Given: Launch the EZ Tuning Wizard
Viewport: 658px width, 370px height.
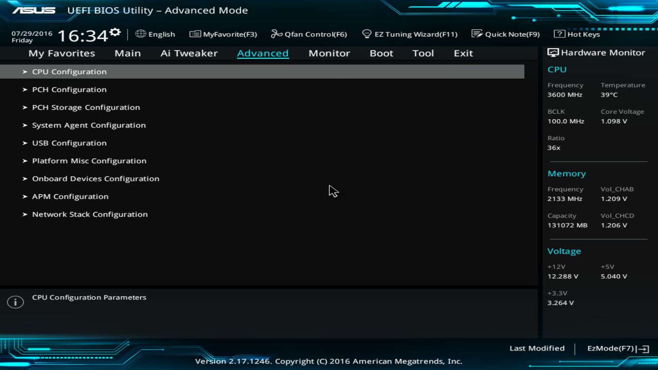Looking at the screenshot, I should [x=410, y=34].
